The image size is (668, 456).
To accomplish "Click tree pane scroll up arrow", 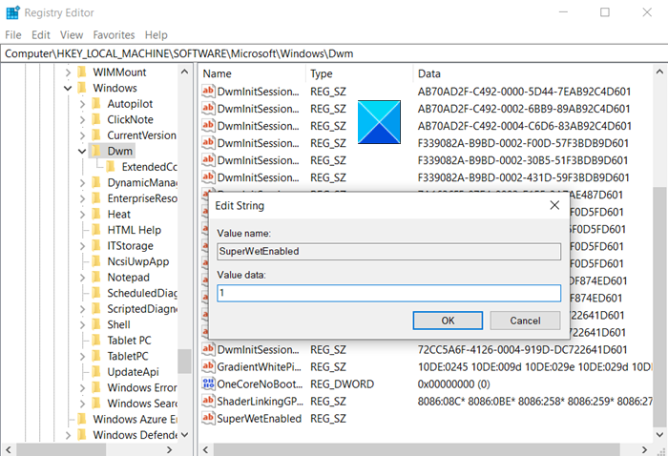I will [x=184, y=72].
